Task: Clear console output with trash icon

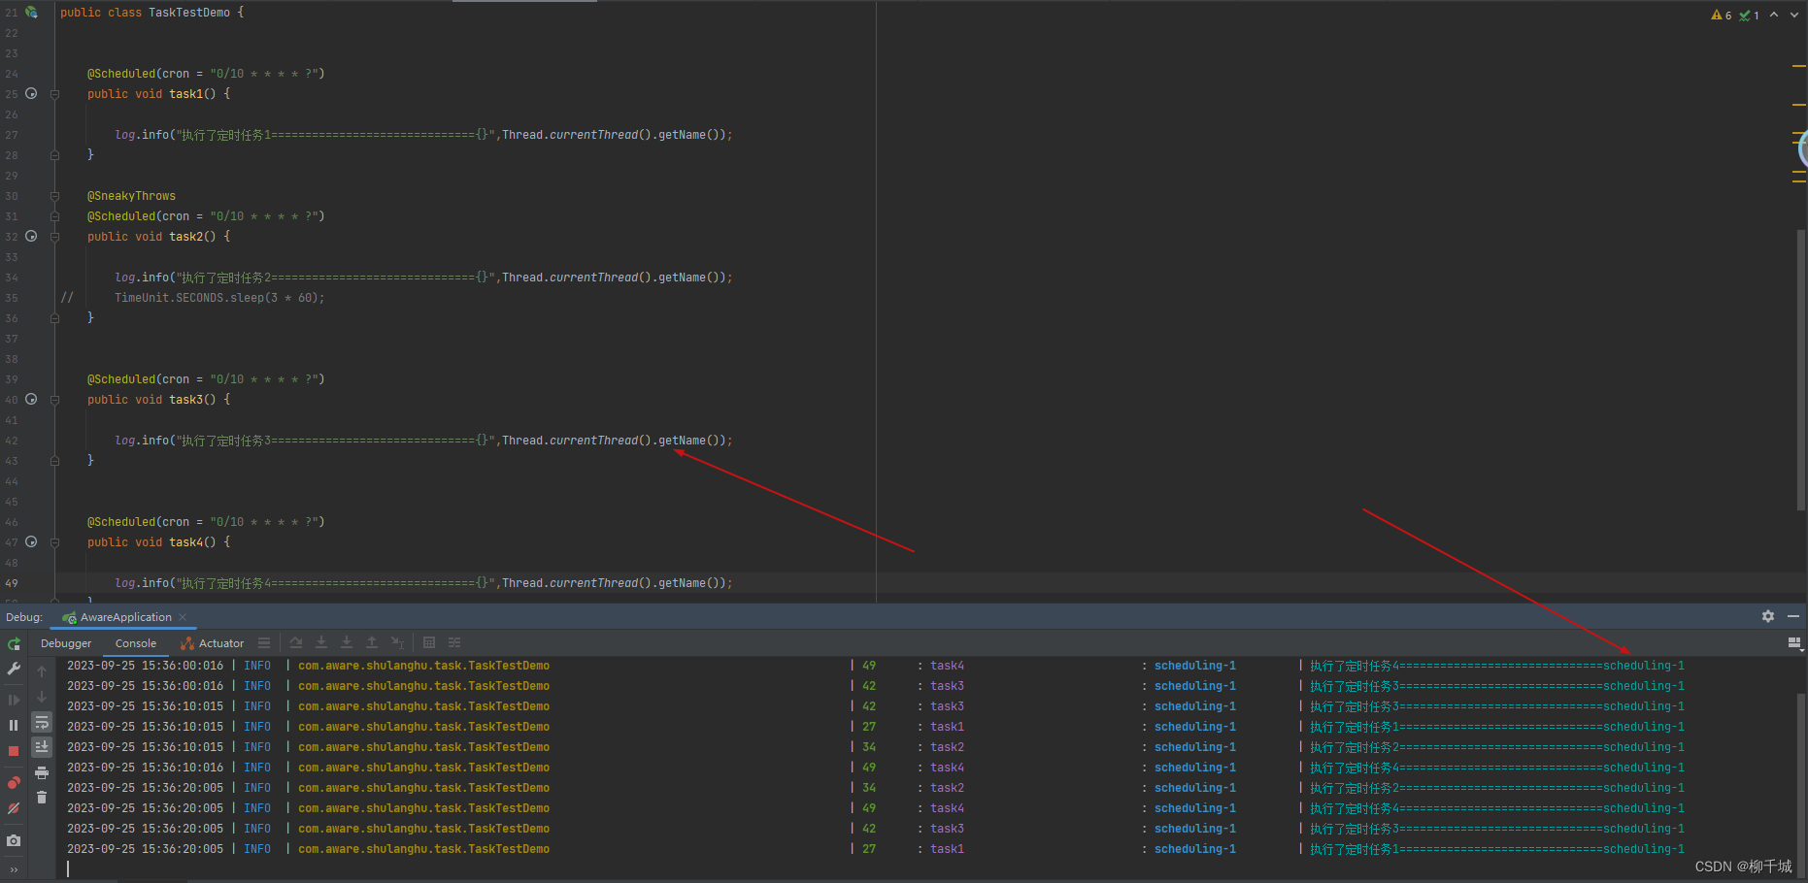Action: [42, 798]
